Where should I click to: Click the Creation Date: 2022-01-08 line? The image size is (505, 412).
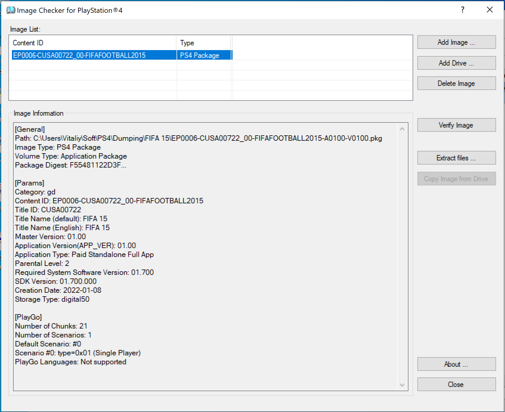tap(58, 290)
